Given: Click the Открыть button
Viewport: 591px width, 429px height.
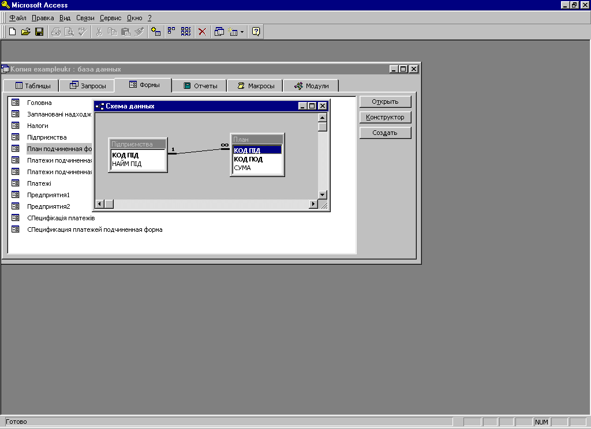Looking at the screenshot, I should [x=385, y=101].
